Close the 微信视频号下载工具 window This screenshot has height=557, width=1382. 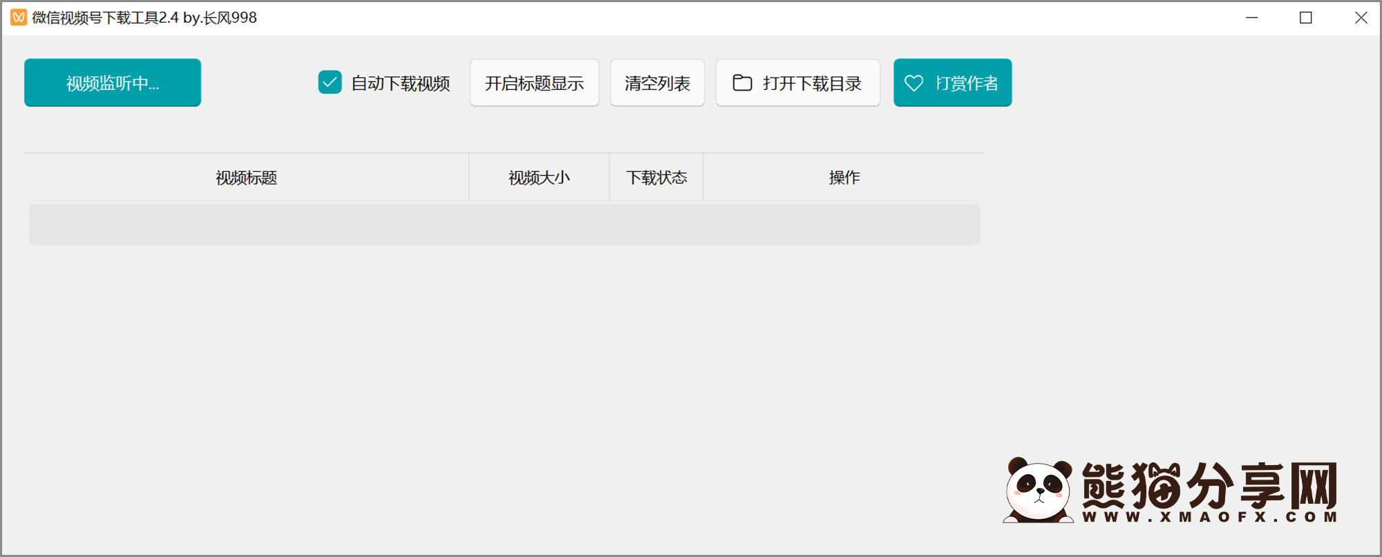pos(1361,17)
